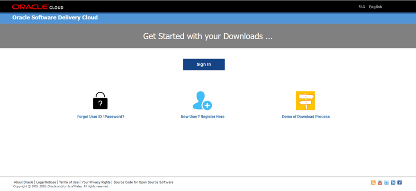
Task: Open Demo of Download Process link
Action: tap(306, 116)
